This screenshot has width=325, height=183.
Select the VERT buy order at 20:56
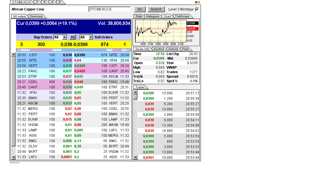(x=44, y=66)
